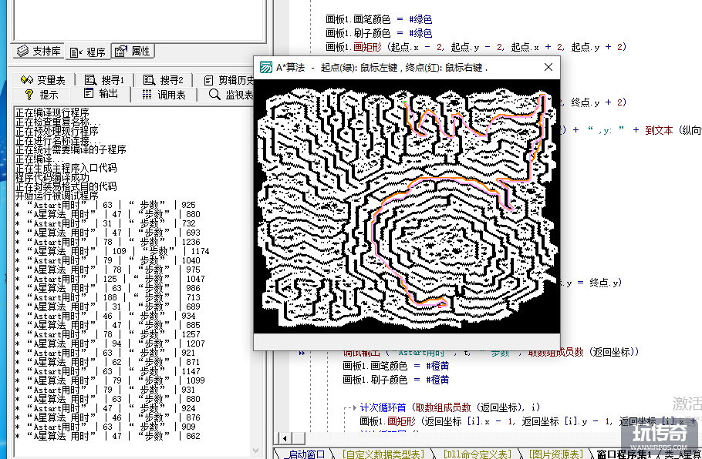Viewport: 702px width, 459px height.
Task: Switch to the 程序 tab
Action: (88, 52)
